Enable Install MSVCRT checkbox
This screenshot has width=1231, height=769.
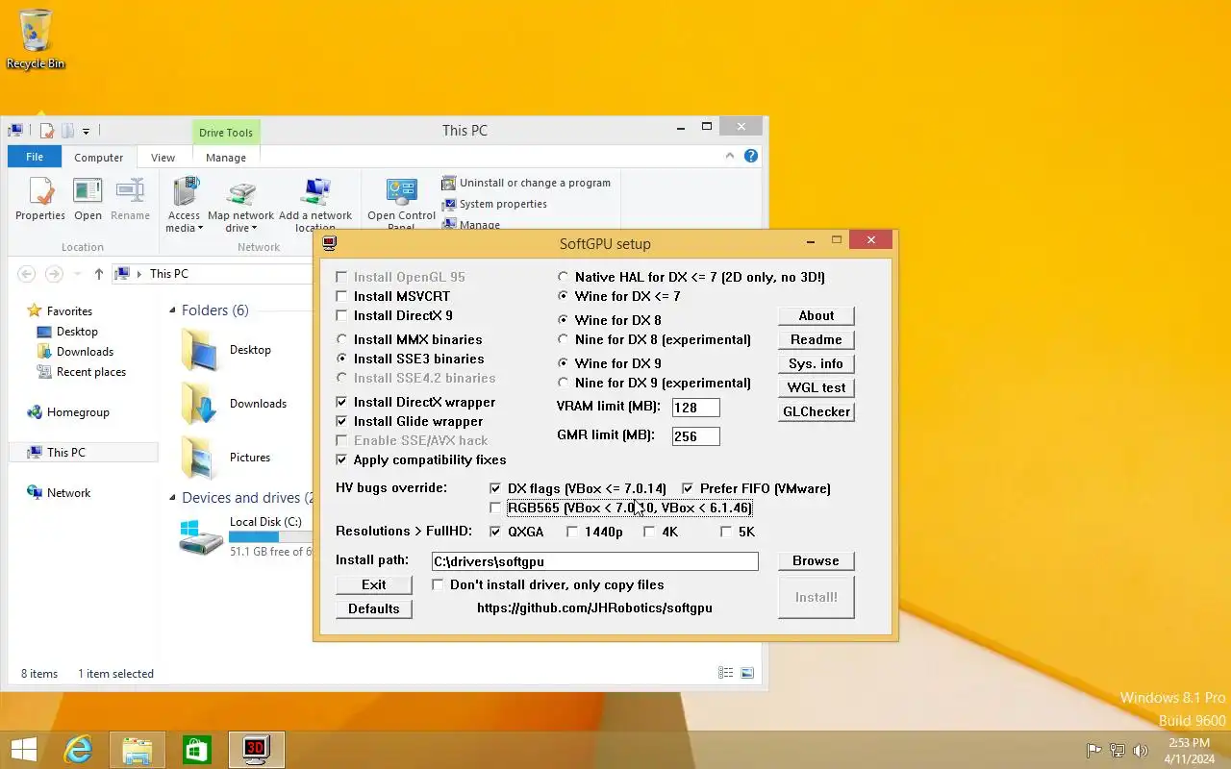[x=341, y=296]
